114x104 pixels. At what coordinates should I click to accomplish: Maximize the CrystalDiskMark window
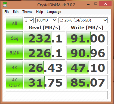(96, 4)
